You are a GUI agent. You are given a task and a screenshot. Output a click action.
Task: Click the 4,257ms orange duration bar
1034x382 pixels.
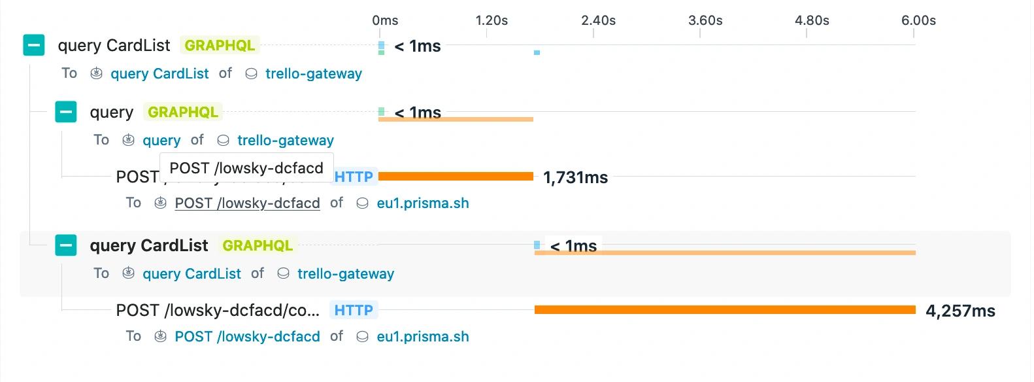point(725,310)
